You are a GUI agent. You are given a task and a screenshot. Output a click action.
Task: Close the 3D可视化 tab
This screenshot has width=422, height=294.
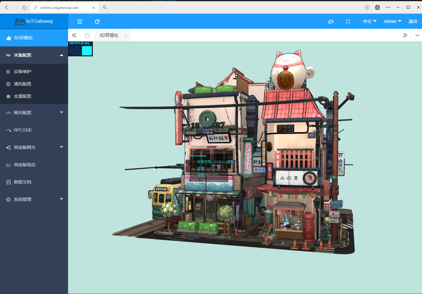tap(125, 35)
